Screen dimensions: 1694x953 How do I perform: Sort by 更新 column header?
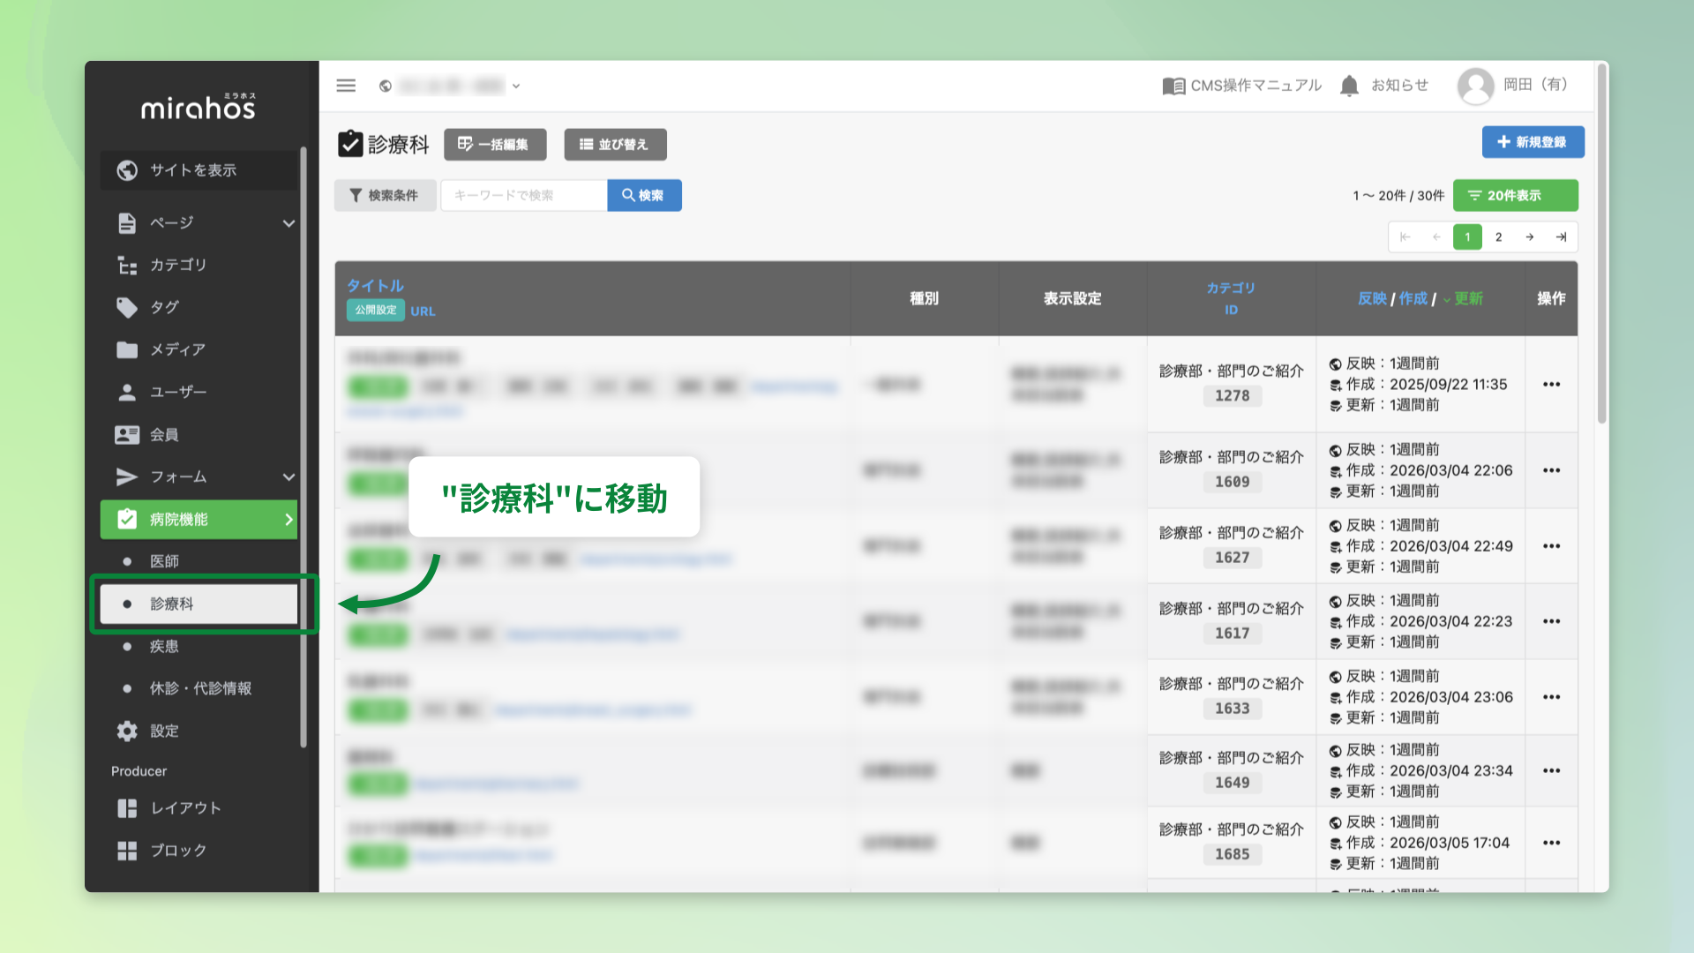(x=1468, y=298)
